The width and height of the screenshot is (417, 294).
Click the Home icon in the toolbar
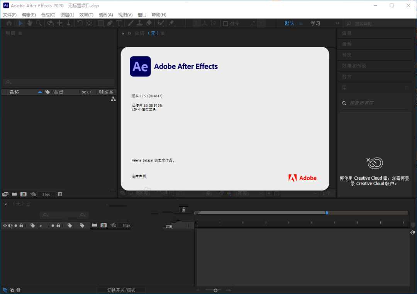[9, 23]
